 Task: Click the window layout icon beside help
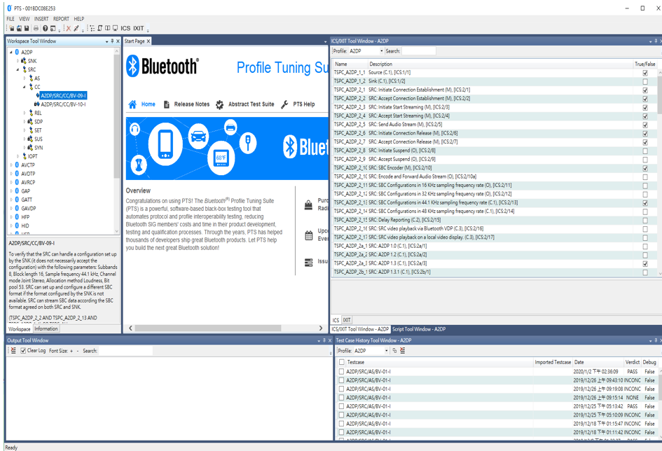pos(53,28)
